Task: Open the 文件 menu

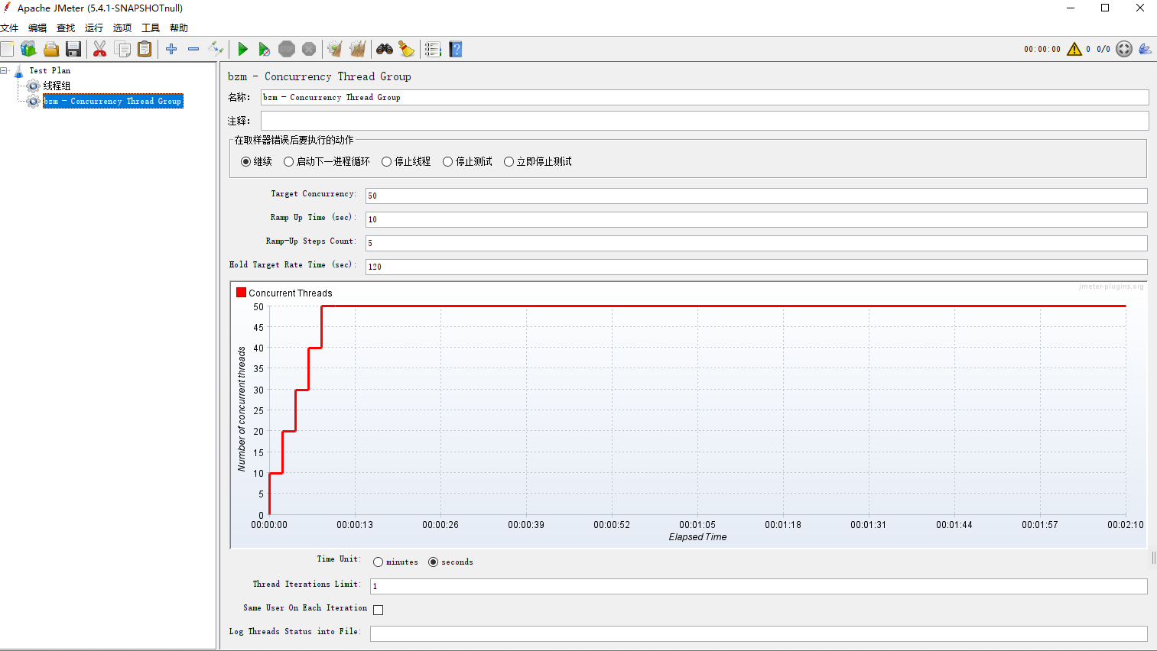Action: pos(9,28)
